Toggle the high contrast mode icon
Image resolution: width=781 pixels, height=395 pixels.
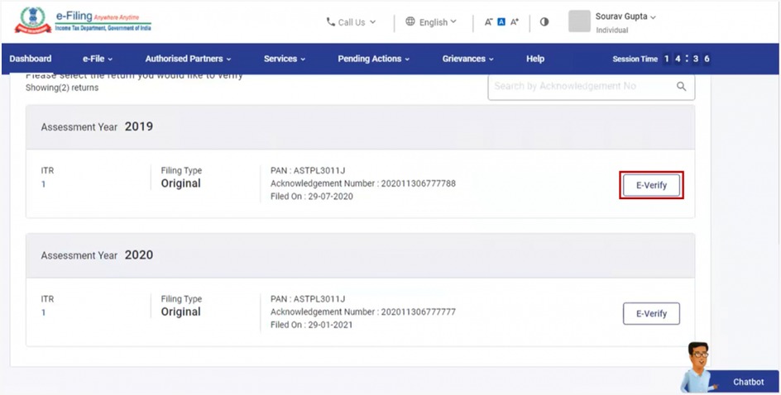544,22
